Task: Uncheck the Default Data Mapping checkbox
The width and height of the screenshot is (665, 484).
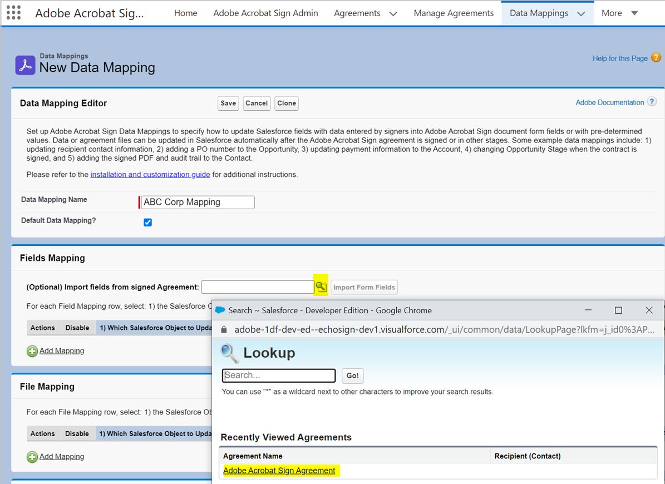Action: coord(147,222)
